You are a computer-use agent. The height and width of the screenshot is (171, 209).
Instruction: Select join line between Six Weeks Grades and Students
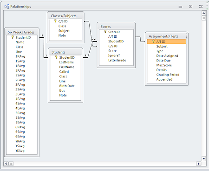click(x=44, y=48)
